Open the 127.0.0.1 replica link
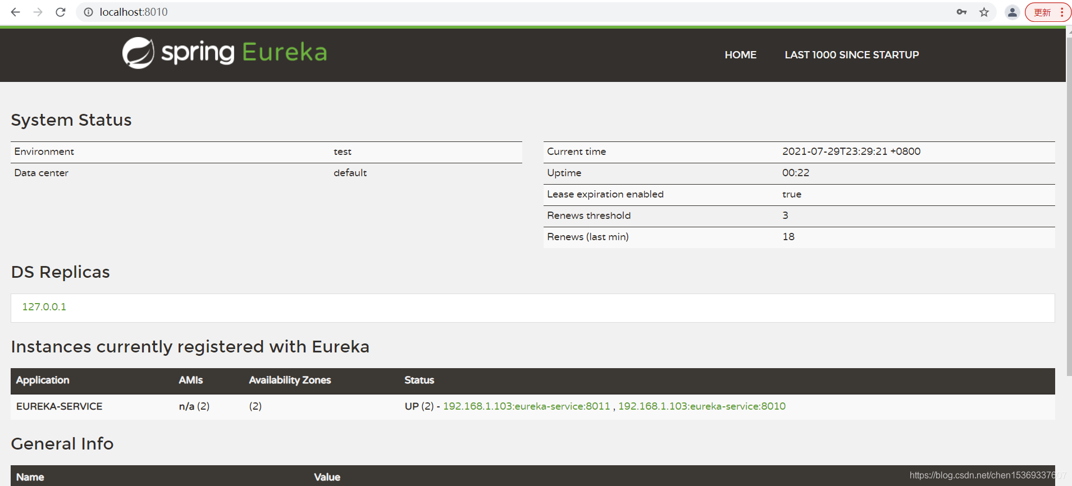 coord(44,307)
